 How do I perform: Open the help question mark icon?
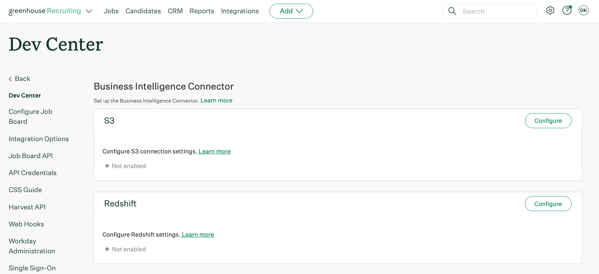[x=567, y=11]
